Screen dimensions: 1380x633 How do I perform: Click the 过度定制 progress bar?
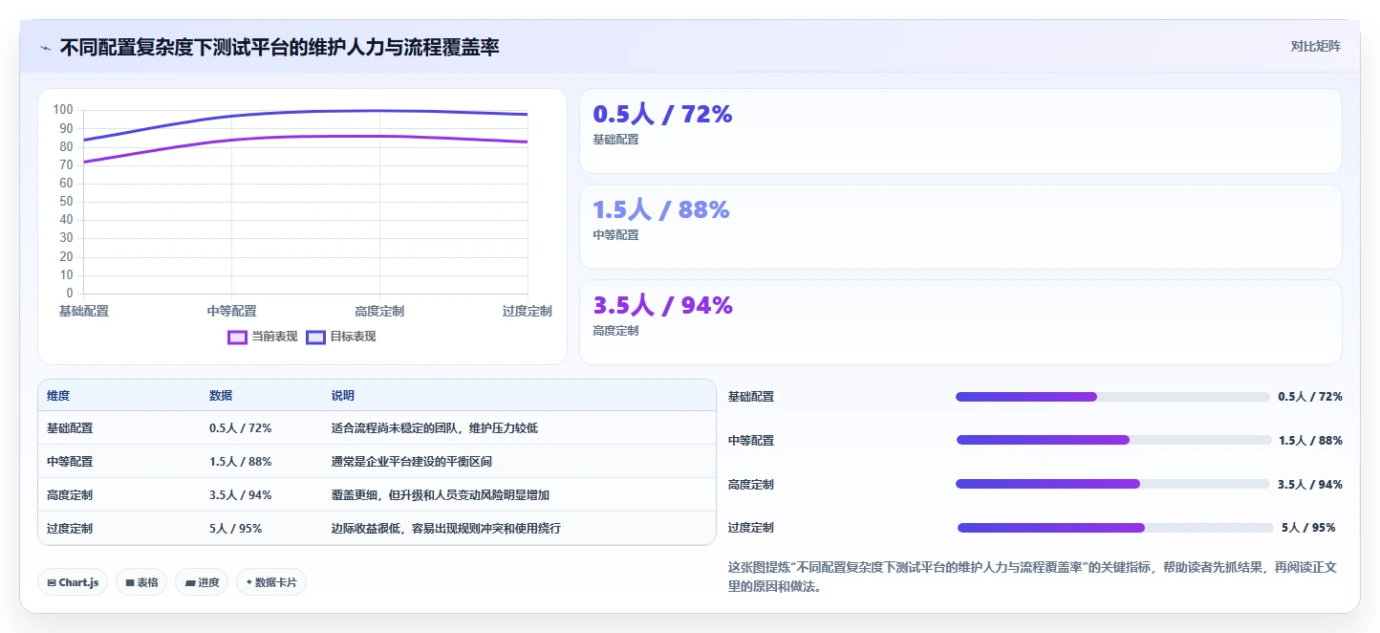pos(1115,528)
